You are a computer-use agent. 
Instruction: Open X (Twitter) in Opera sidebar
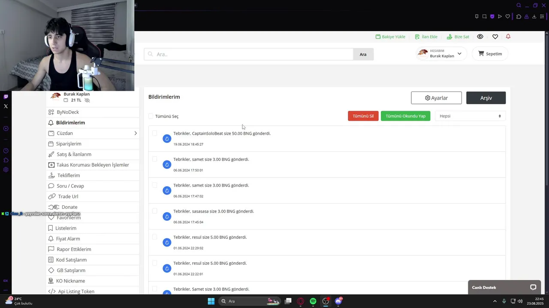(x=6, y=106)
